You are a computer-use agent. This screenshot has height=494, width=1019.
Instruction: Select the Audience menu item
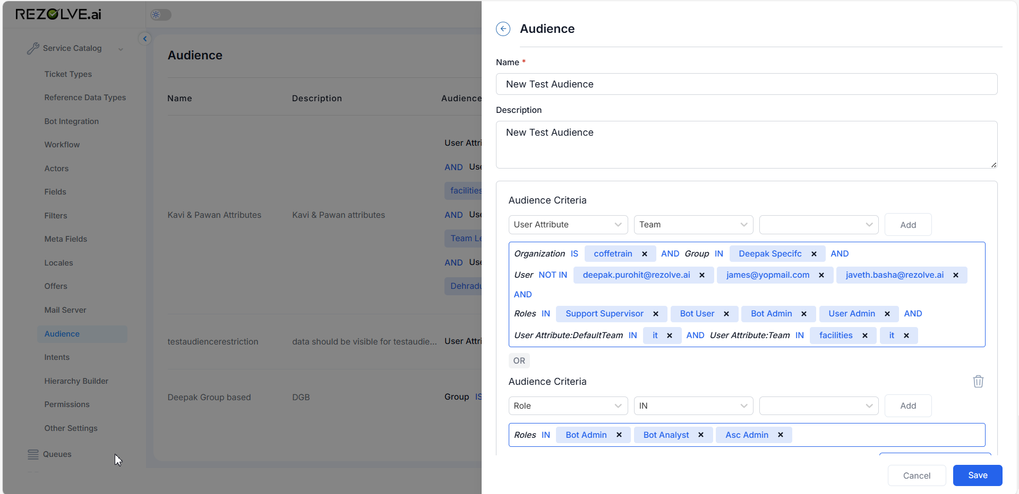82,334
